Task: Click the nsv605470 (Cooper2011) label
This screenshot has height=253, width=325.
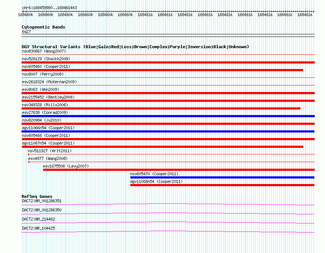Action: (x=154, y=174)
